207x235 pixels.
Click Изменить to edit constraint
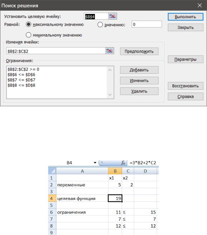[x=139, y=80]
